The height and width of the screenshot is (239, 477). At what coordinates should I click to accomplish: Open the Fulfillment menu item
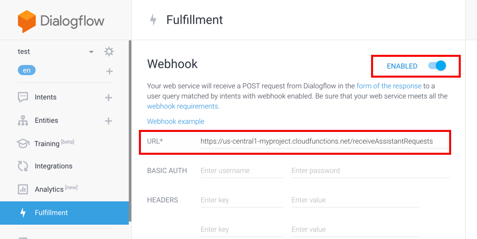pos(64,213)
